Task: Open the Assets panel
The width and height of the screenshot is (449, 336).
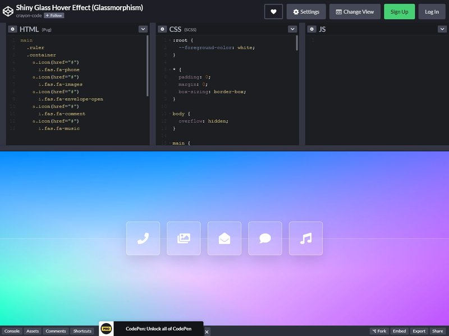Action: (33, 331)
